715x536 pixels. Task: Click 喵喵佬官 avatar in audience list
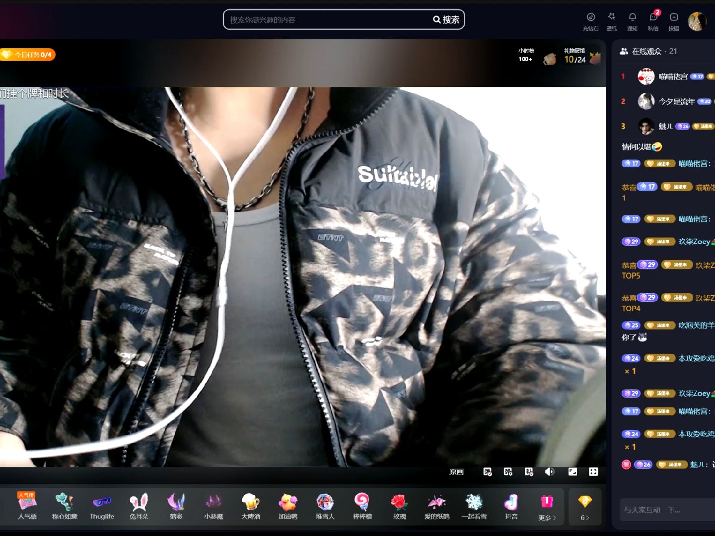coord(646,76)
